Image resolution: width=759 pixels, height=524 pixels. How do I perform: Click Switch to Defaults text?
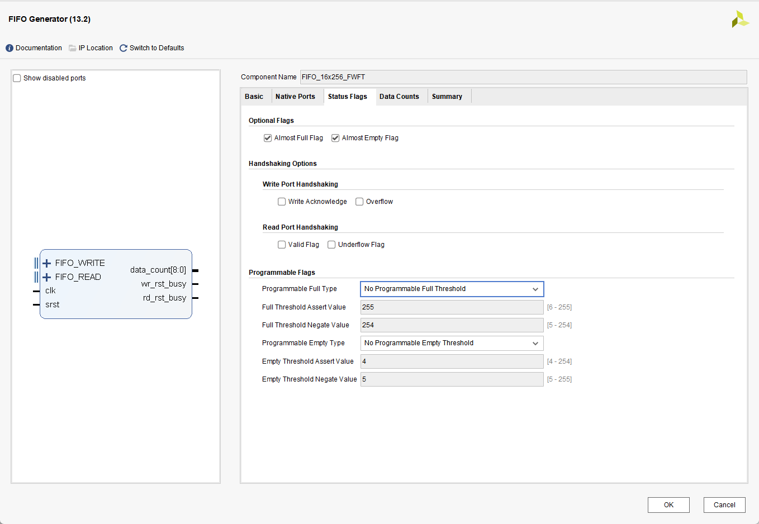coord(156,48)
